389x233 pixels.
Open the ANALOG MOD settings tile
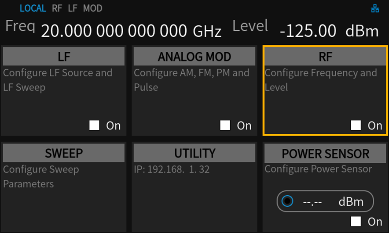[x=194, y=57]
